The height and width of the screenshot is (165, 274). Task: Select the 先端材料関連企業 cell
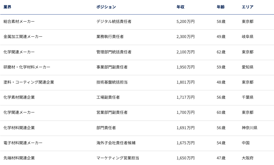pos(19,158)
